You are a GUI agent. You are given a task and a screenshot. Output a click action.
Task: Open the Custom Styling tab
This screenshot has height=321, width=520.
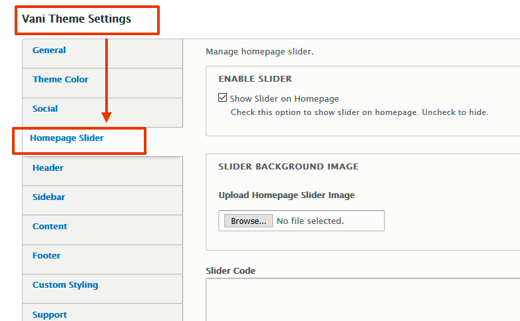65,285
